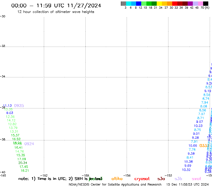Select the 7.94 wave height reading
The image size is (212, 187).
(205, 102)
